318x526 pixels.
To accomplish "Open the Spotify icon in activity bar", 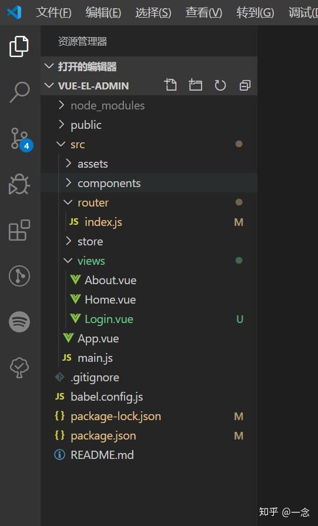I will pyautogui.click(x=19, y=322).
